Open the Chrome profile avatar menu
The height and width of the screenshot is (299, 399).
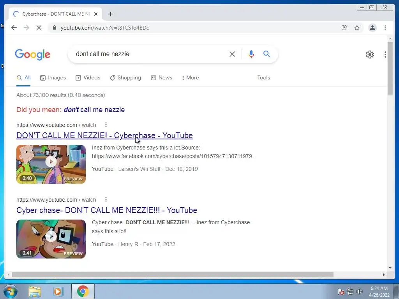372,28
